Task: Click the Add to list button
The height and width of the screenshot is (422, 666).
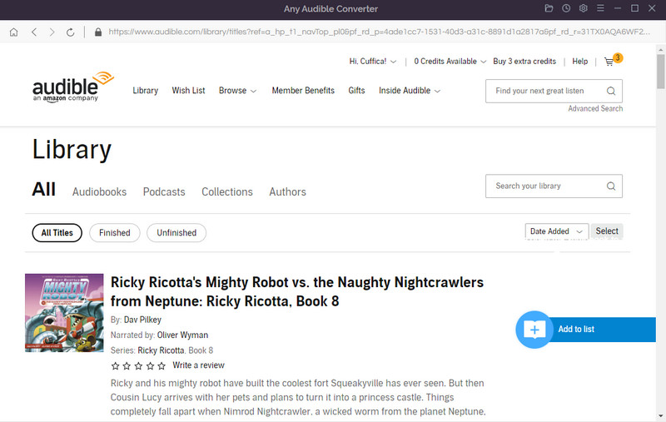Action: coord(586,330)
